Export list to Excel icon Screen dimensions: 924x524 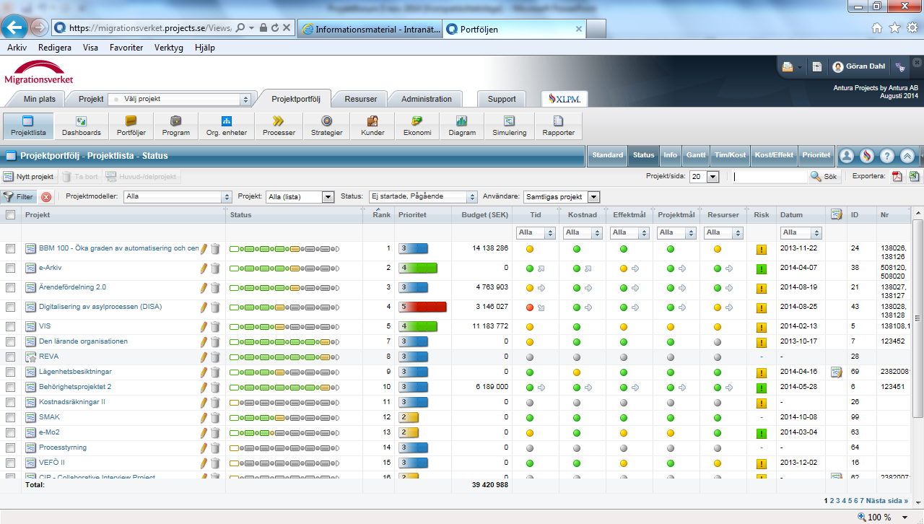tap(914, 176)
